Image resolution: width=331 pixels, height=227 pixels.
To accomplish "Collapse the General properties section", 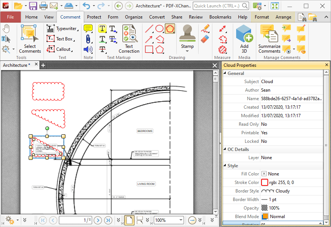I will point(225,73).
